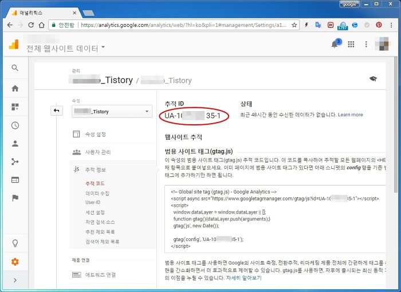Select 세션 설정 submenu item
The image size is (401, 292).
coord(95,212)
